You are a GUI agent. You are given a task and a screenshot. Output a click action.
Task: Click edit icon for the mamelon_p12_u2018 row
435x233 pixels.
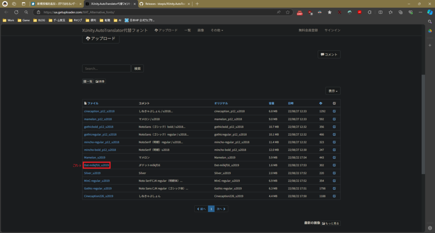pos(334,119)
